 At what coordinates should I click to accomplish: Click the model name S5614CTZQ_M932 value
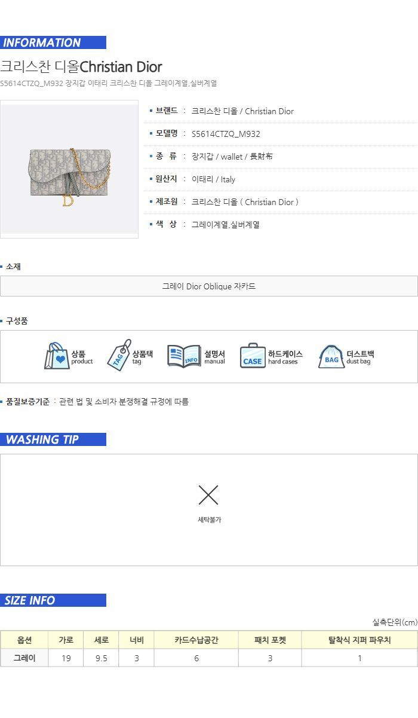[226, 134]
